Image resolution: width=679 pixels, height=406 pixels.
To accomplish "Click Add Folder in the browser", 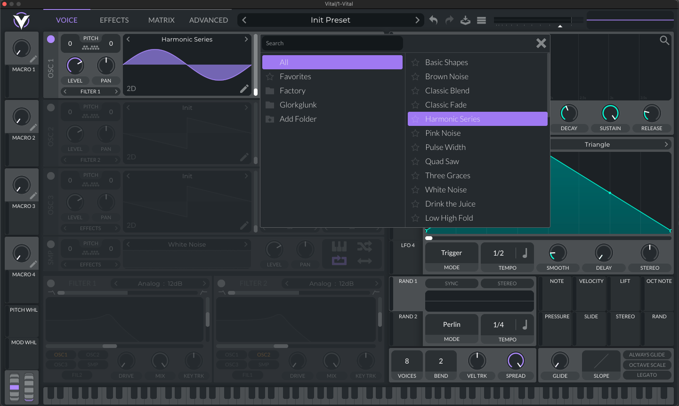I will [332, 119].
